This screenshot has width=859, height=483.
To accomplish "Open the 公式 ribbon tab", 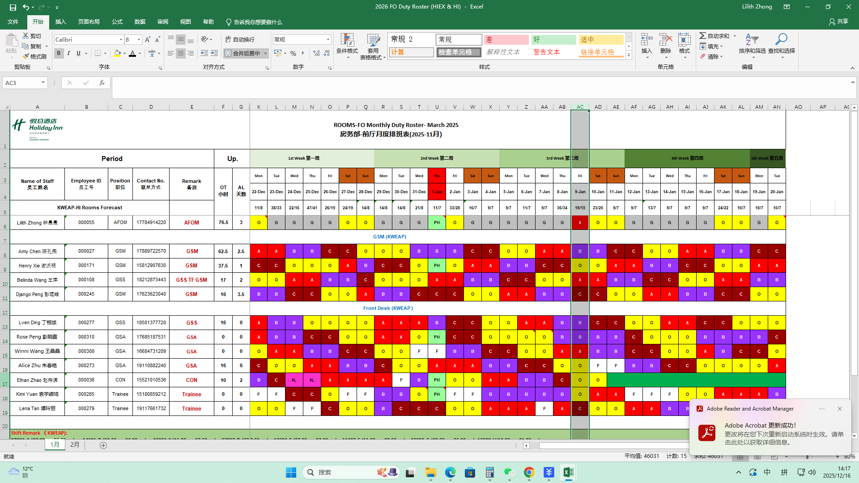I will [117, 22].
